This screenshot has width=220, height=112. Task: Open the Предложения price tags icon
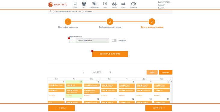95,4
